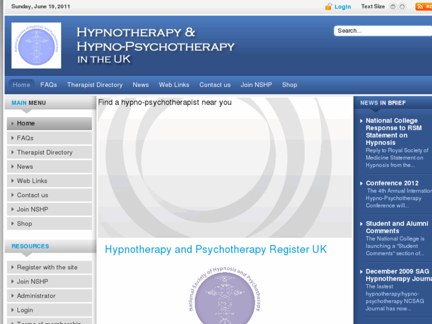Click The National College is launching summary
Screen dimensions: 432x324
pos(395,246)
